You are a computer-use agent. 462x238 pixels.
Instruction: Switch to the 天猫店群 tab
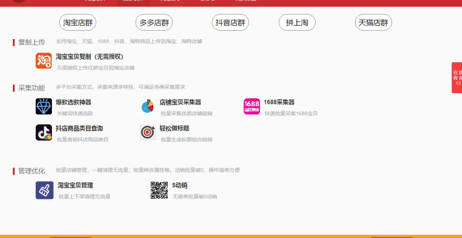pos(373,22)
